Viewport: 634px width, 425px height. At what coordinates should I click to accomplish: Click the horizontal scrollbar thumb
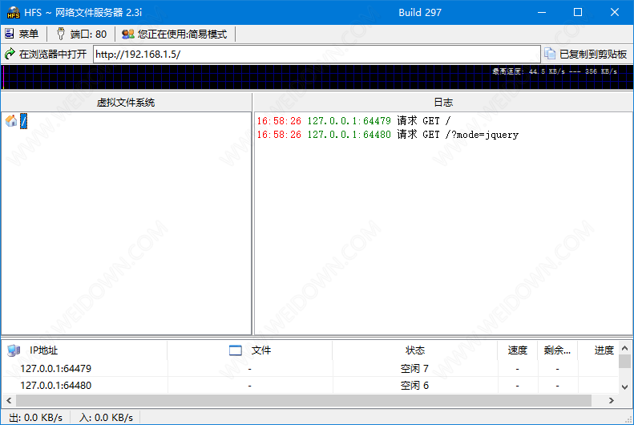tap(304, 400)
